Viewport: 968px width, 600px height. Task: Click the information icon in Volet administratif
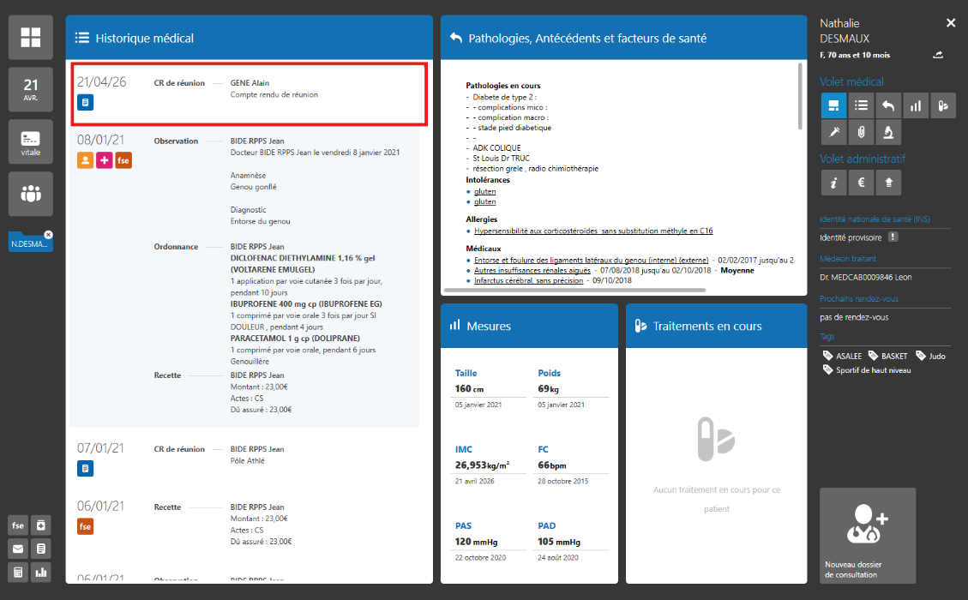[833, 182]
